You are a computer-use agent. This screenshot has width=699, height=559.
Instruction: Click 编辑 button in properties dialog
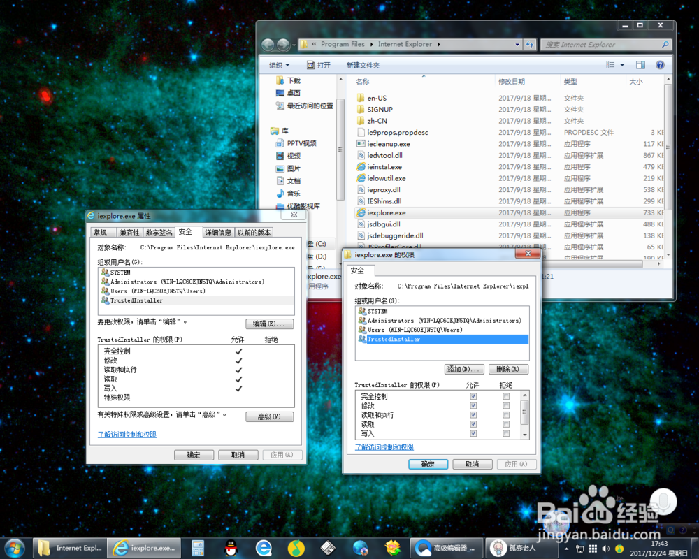[270, 324]
